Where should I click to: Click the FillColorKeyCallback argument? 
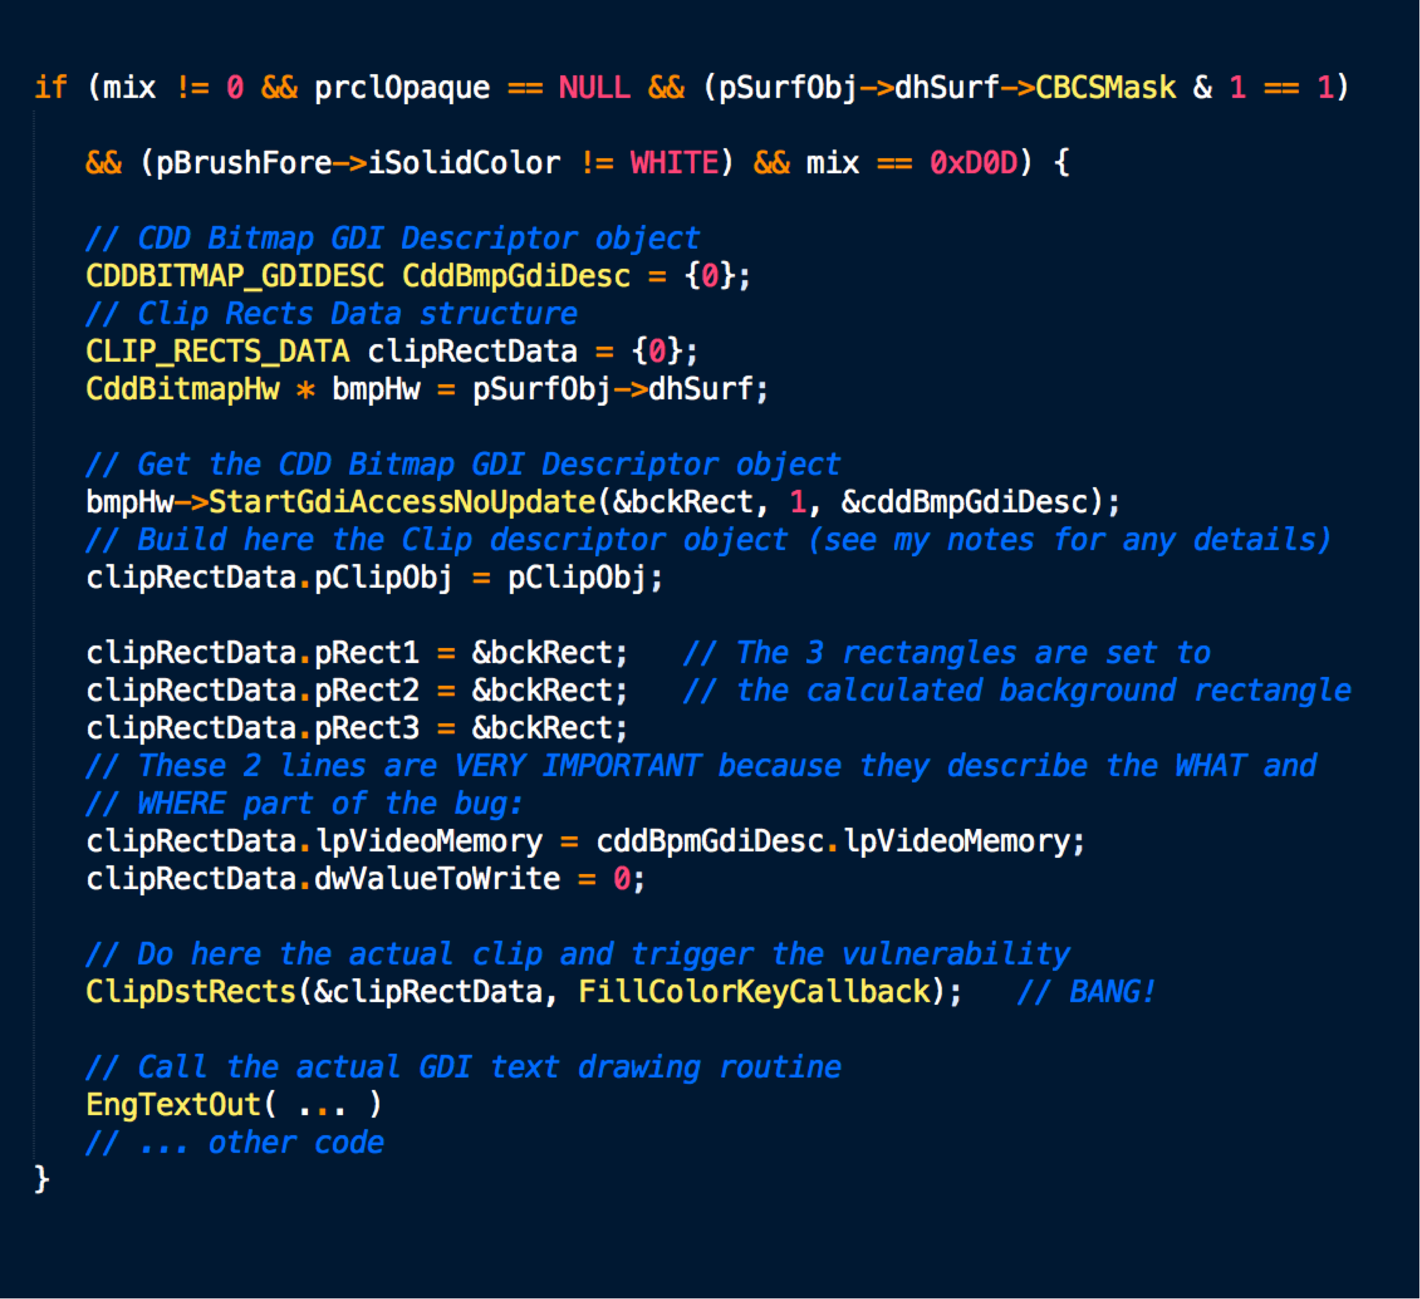pos(754,992)
